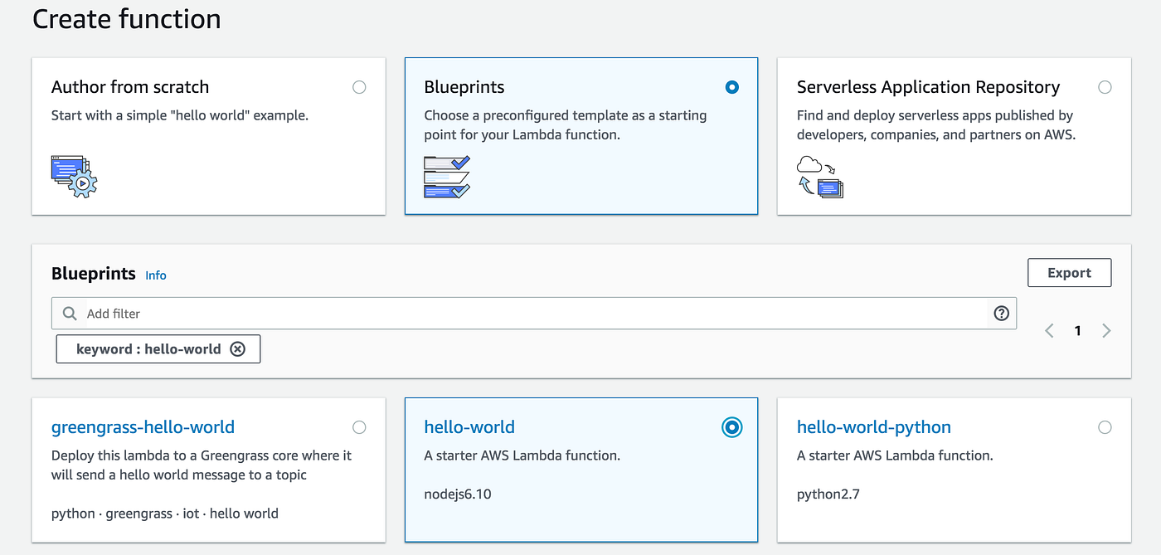Select the Serverless Application Repository option
The width and height of the screenshot is (1161, 555).
(x=1105, y=86)
